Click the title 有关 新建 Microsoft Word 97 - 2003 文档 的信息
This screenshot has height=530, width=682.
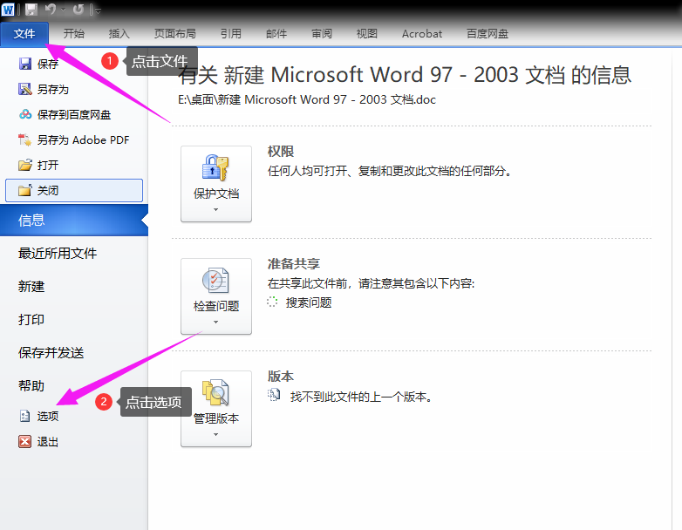(405, 75)
